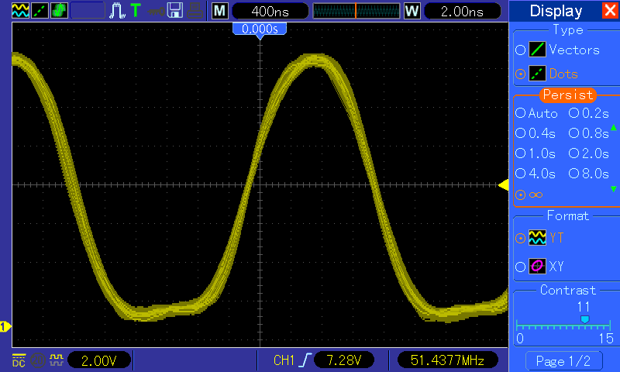
Task: Click the 0.000s trigger position marker
Action: (260, 31)
